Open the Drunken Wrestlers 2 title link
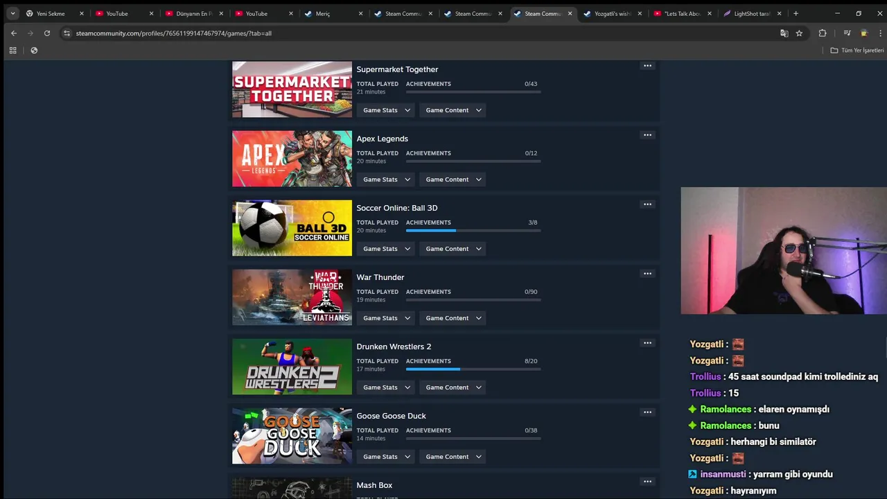 tap(394, 347)
